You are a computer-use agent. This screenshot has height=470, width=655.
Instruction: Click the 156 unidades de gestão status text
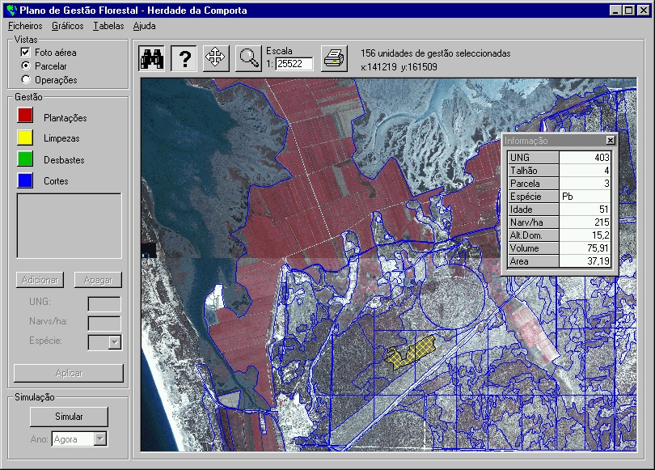pos(435,53)
